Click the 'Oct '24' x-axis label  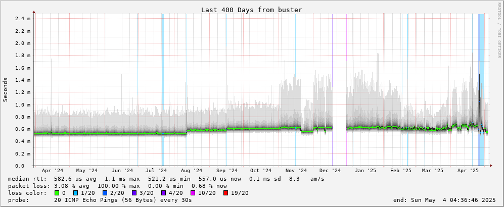[x=261, y=171]
